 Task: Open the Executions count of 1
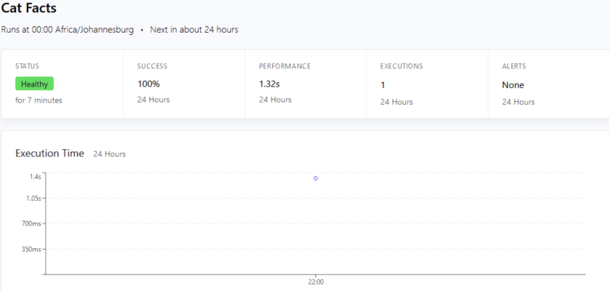coord(383,85)
